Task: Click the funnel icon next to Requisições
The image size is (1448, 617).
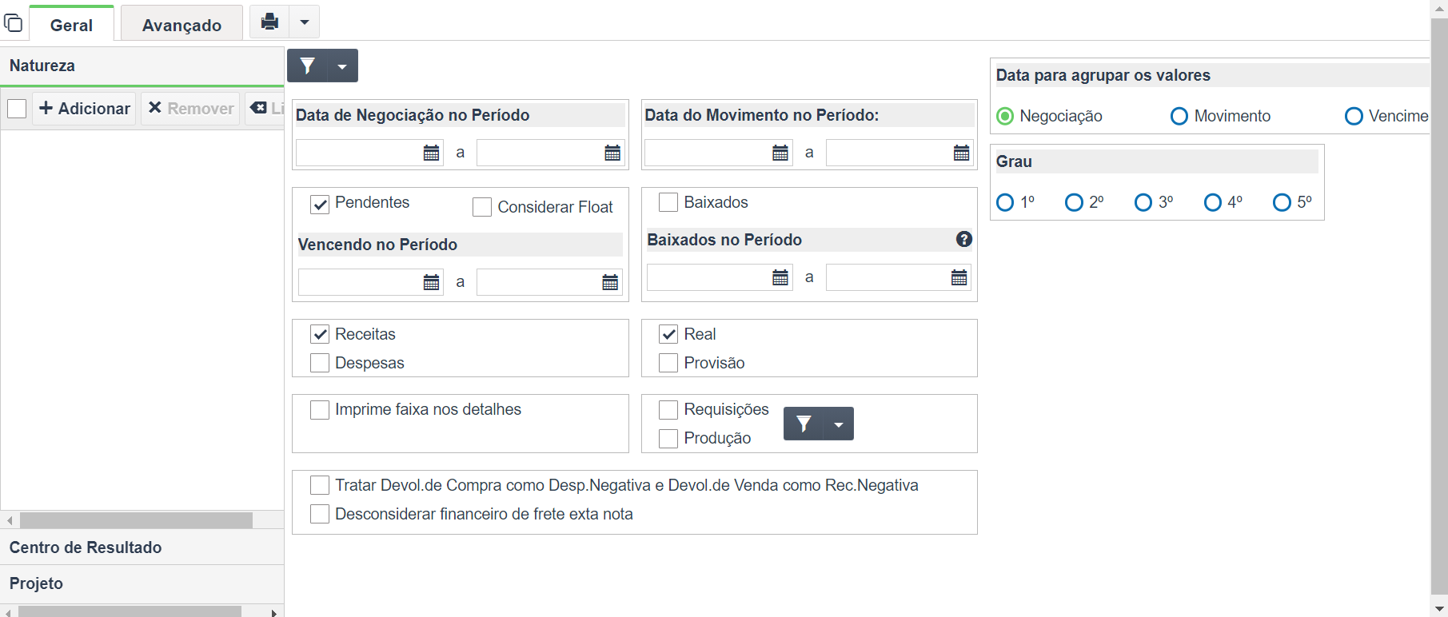Action: coord(804,424)
